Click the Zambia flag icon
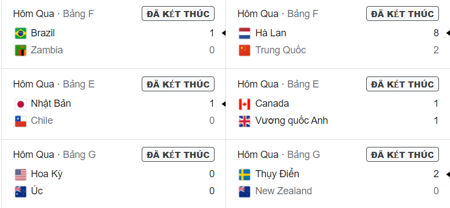 (x=20, y=51)
